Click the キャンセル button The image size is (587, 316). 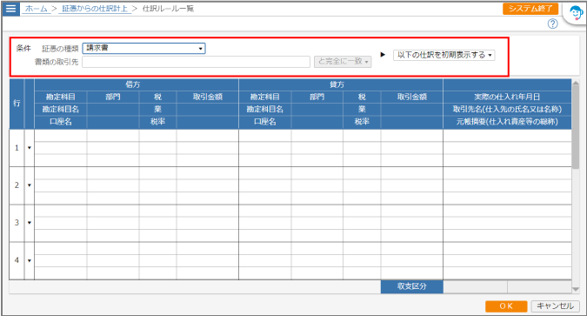[555, 306]
